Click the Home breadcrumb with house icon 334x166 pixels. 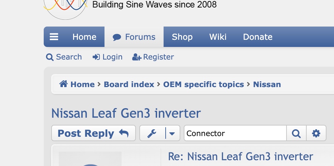click(x=77, y=84)
